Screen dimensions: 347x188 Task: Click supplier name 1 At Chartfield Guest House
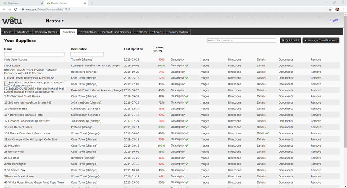click(22, 97)
